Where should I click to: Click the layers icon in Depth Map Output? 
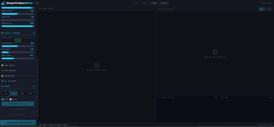[x=215, y=52]
